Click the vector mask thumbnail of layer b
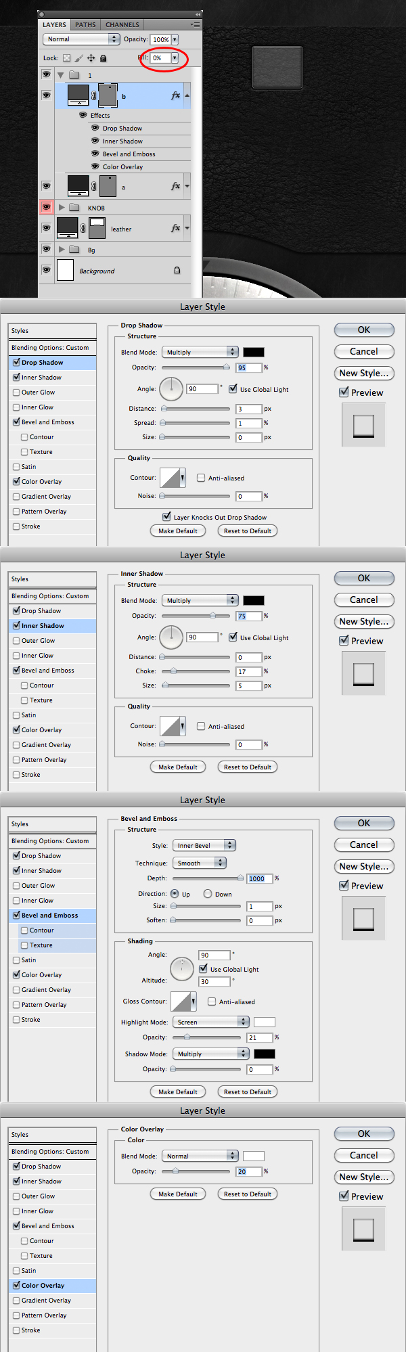Screen dimensions: 406x1352 pos(108,95)
